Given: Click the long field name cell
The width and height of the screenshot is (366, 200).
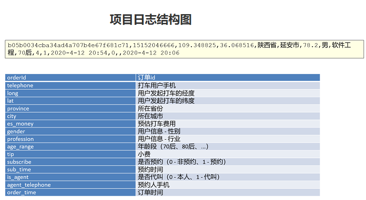Looking at the screenshot, I should [x=70, y=93].
